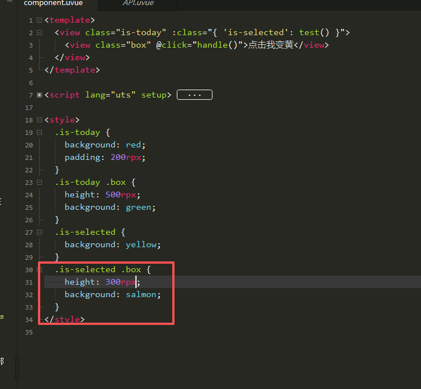
Task: Select the component.uvue tab
Action: [x=53, y=3]
